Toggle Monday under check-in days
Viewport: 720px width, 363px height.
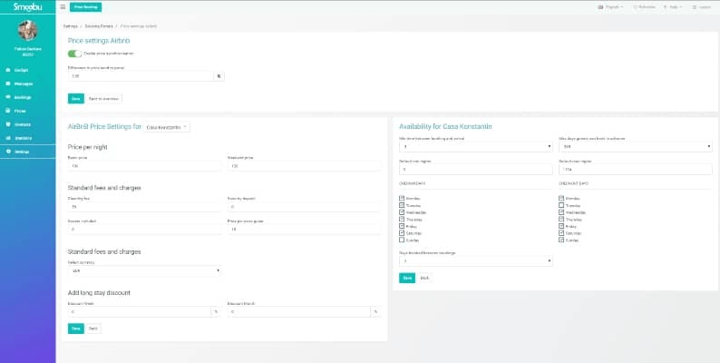[x=402, y=199]
